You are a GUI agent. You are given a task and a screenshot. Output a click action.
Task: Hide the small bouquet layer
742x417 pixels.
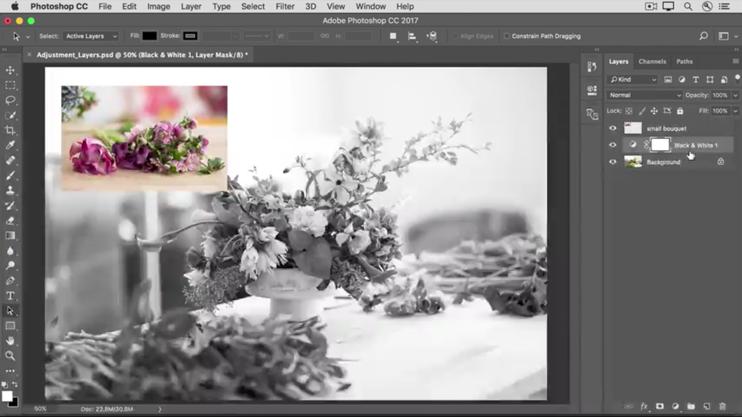pyautogui.click(x=613, y=129)
